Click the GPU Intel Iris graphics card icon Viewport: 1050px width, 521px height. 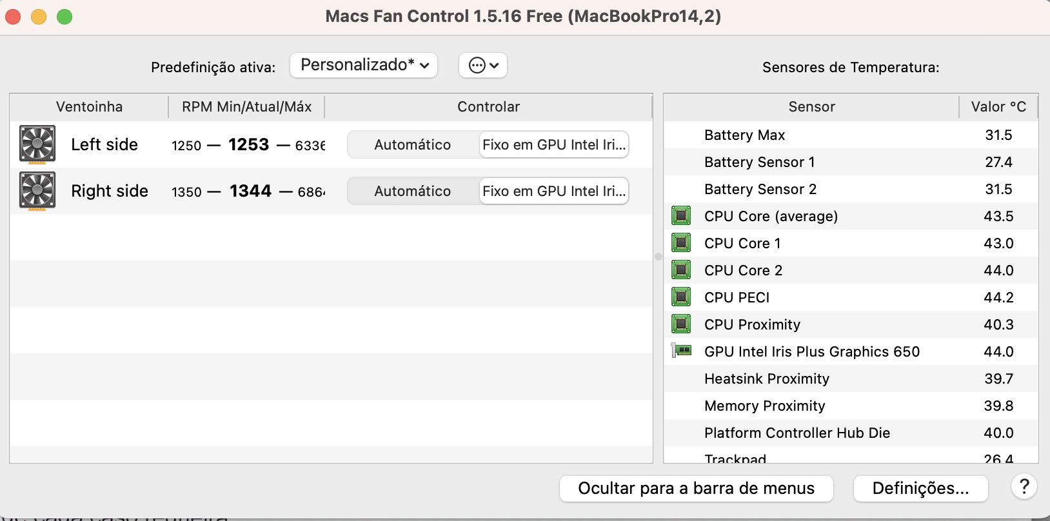pyautogui.click(x=682, y=351)
